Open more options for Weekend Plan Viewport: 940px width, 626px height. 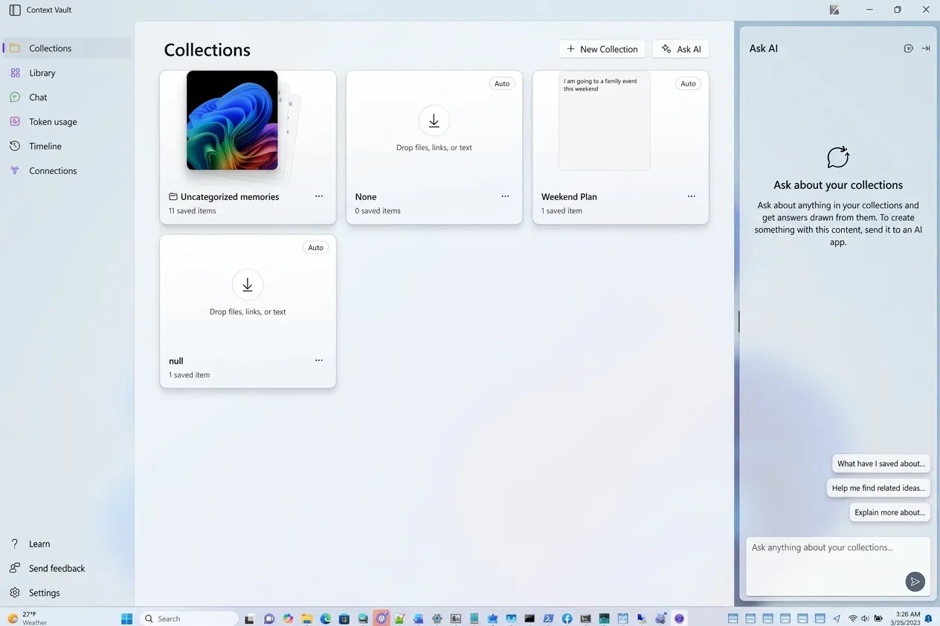692,196
